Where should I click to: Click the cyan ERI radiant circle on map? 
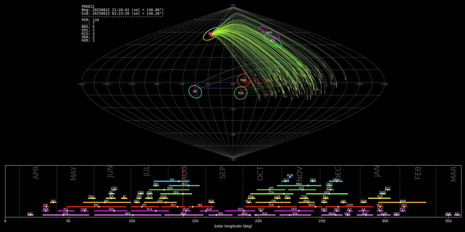point(195,92)
